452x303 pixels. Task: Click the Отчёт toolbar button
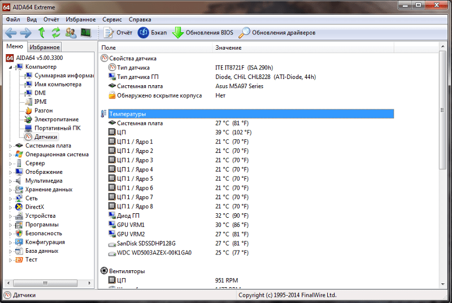(x=118, y=33)
